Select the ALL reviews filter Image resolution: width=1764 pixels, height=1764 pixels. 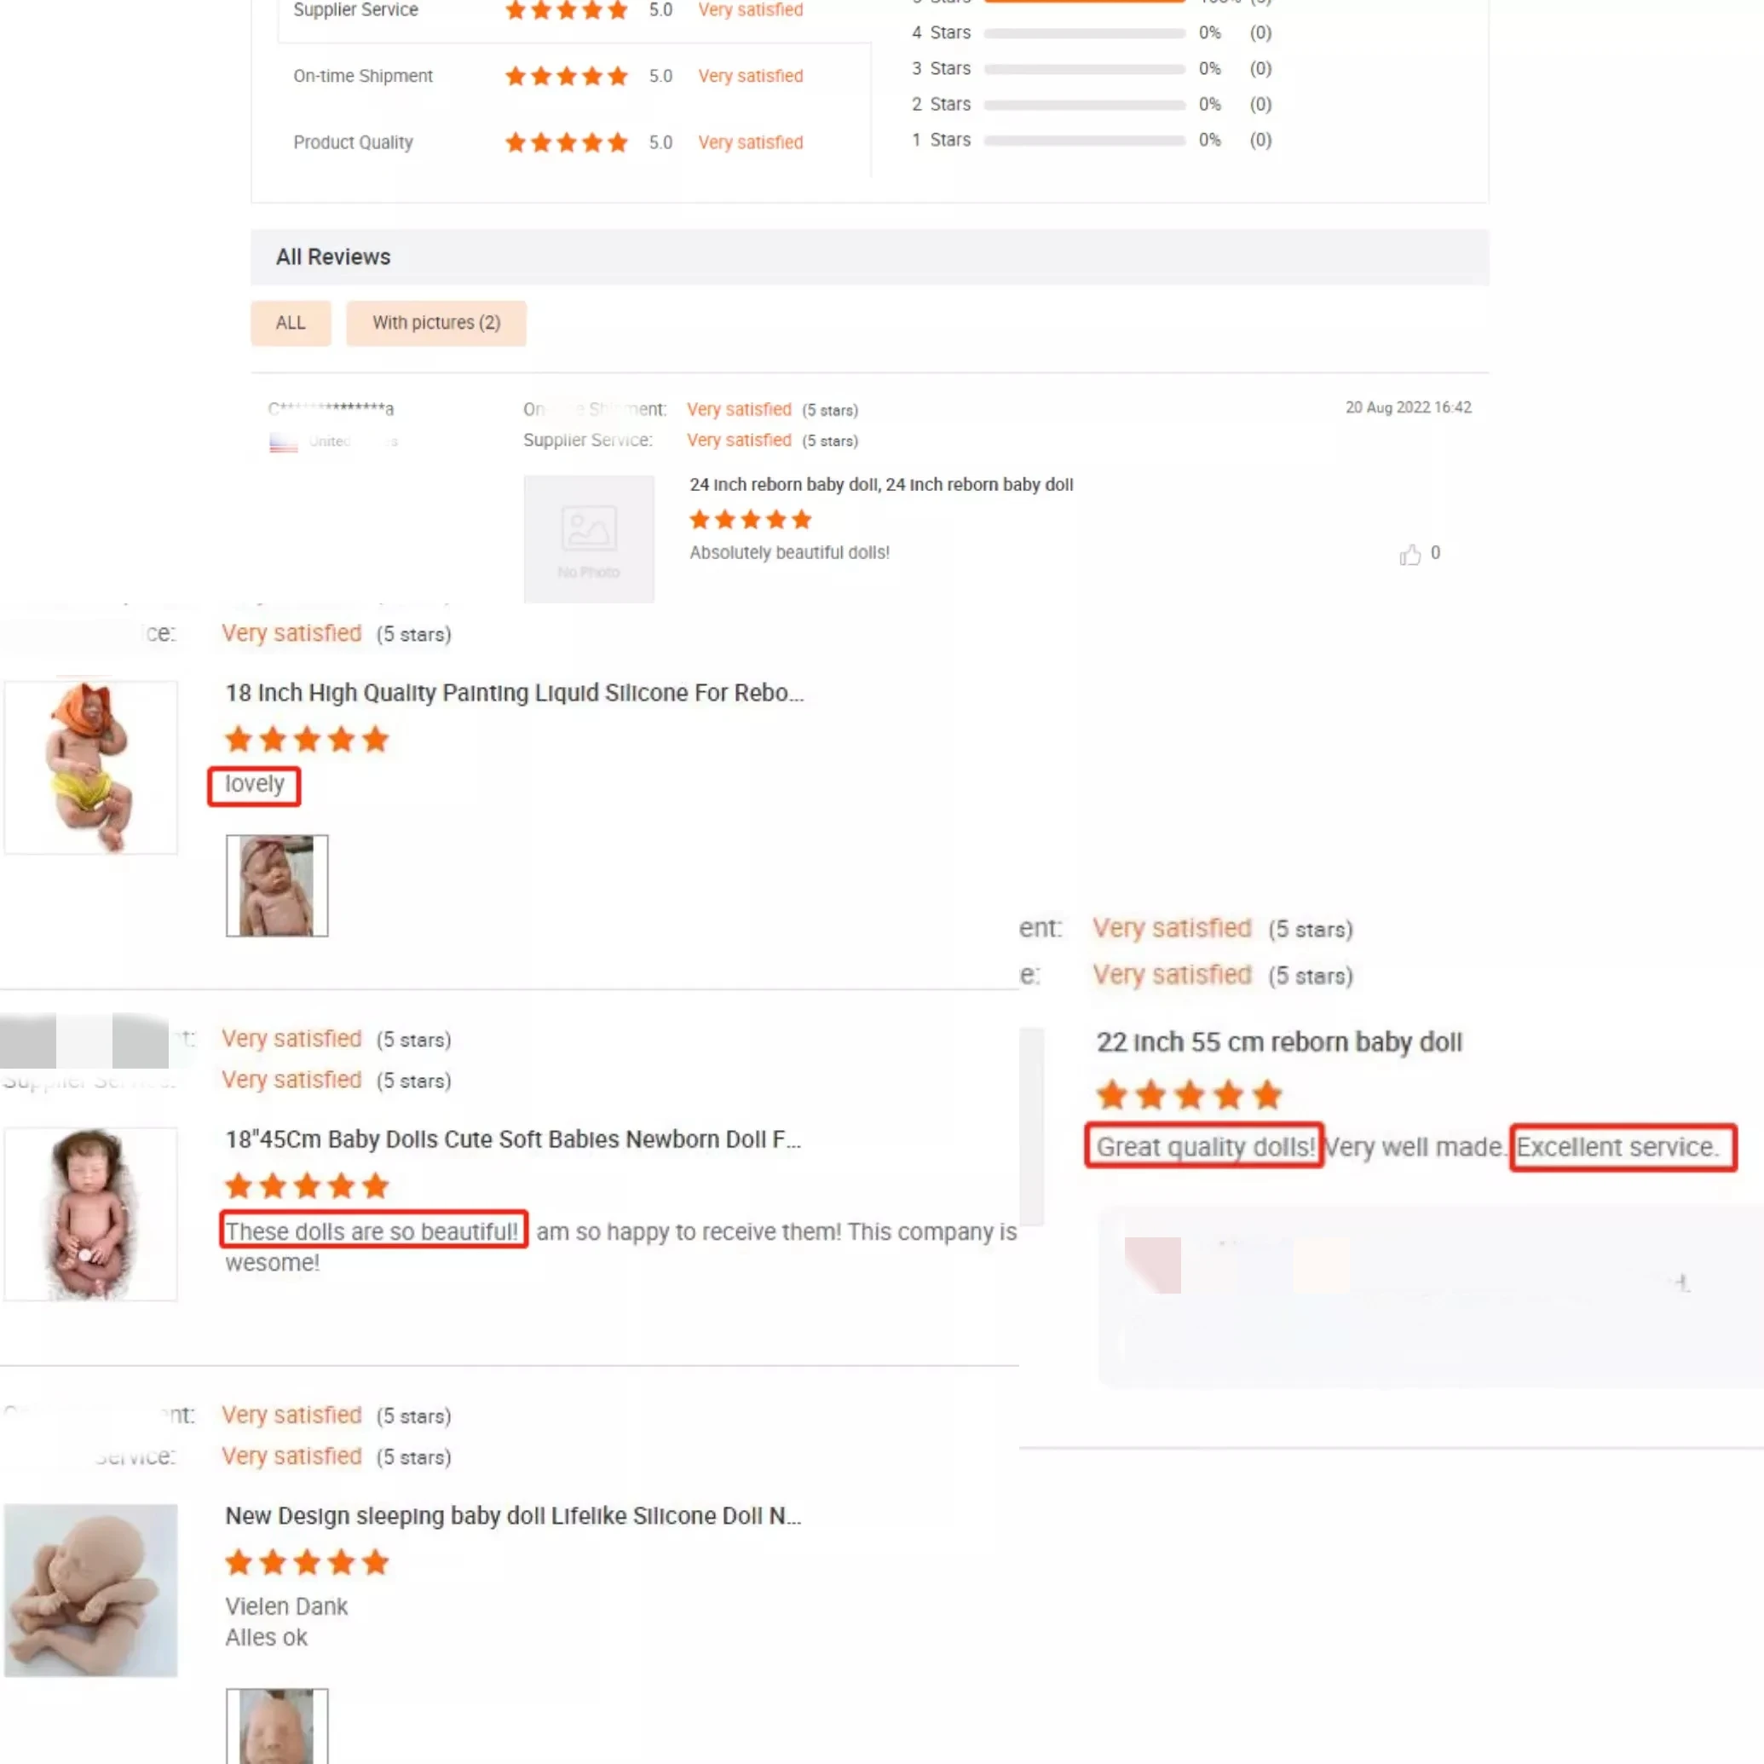pos(291,323)
